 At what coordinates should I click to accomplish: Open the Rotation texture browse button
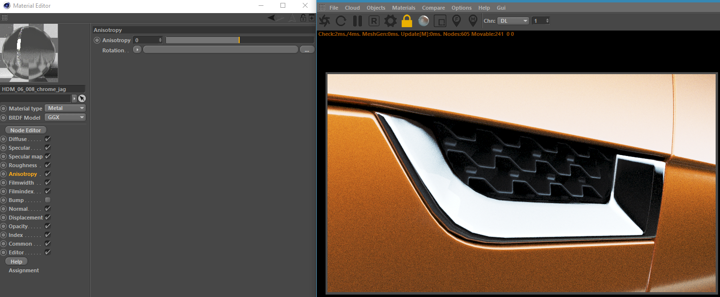307,49
